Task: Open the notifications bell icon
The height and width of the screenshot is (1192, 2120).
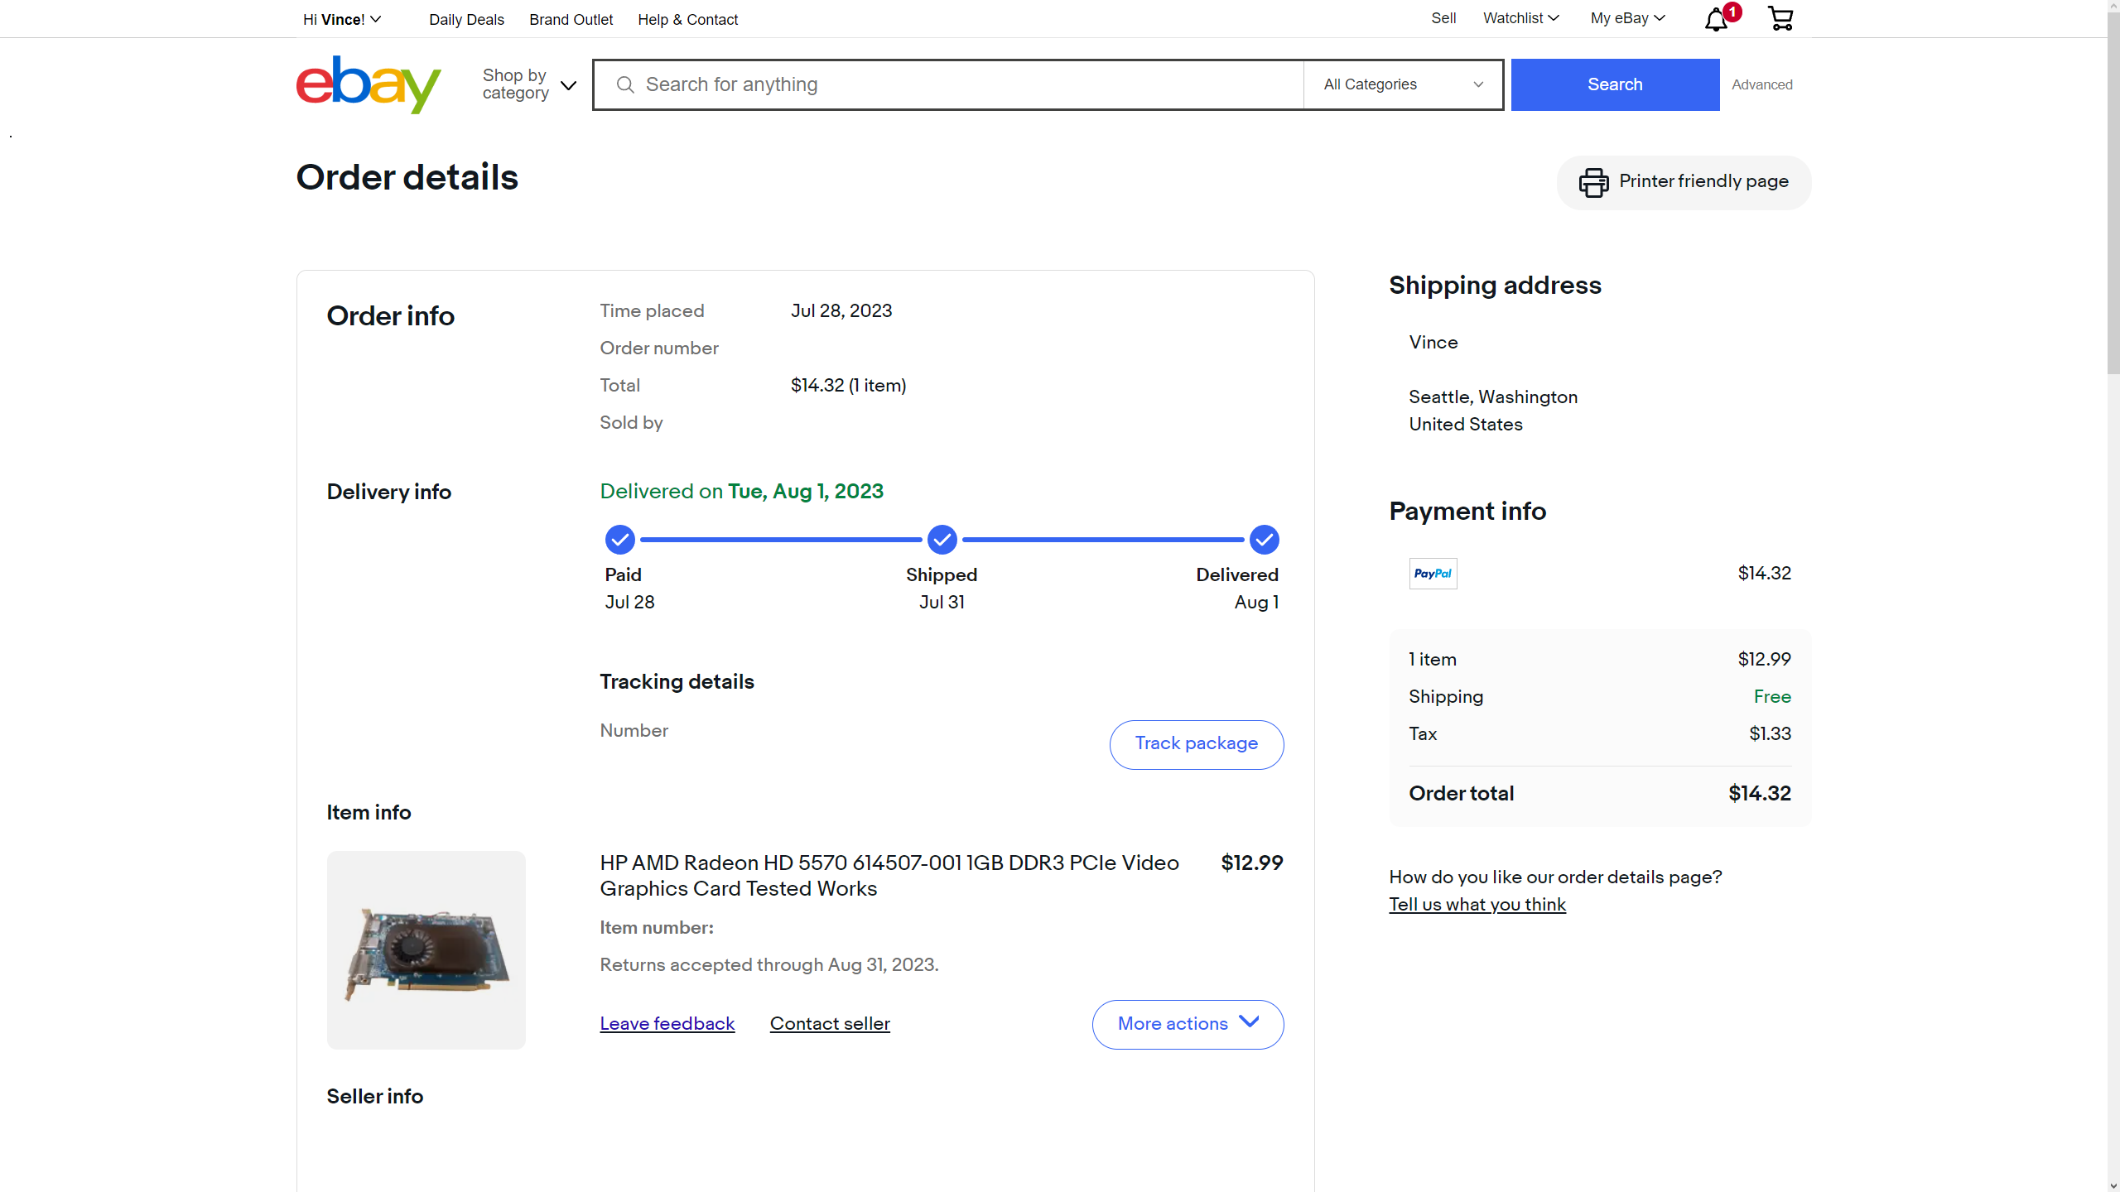Action: [x=1716, y=19]
